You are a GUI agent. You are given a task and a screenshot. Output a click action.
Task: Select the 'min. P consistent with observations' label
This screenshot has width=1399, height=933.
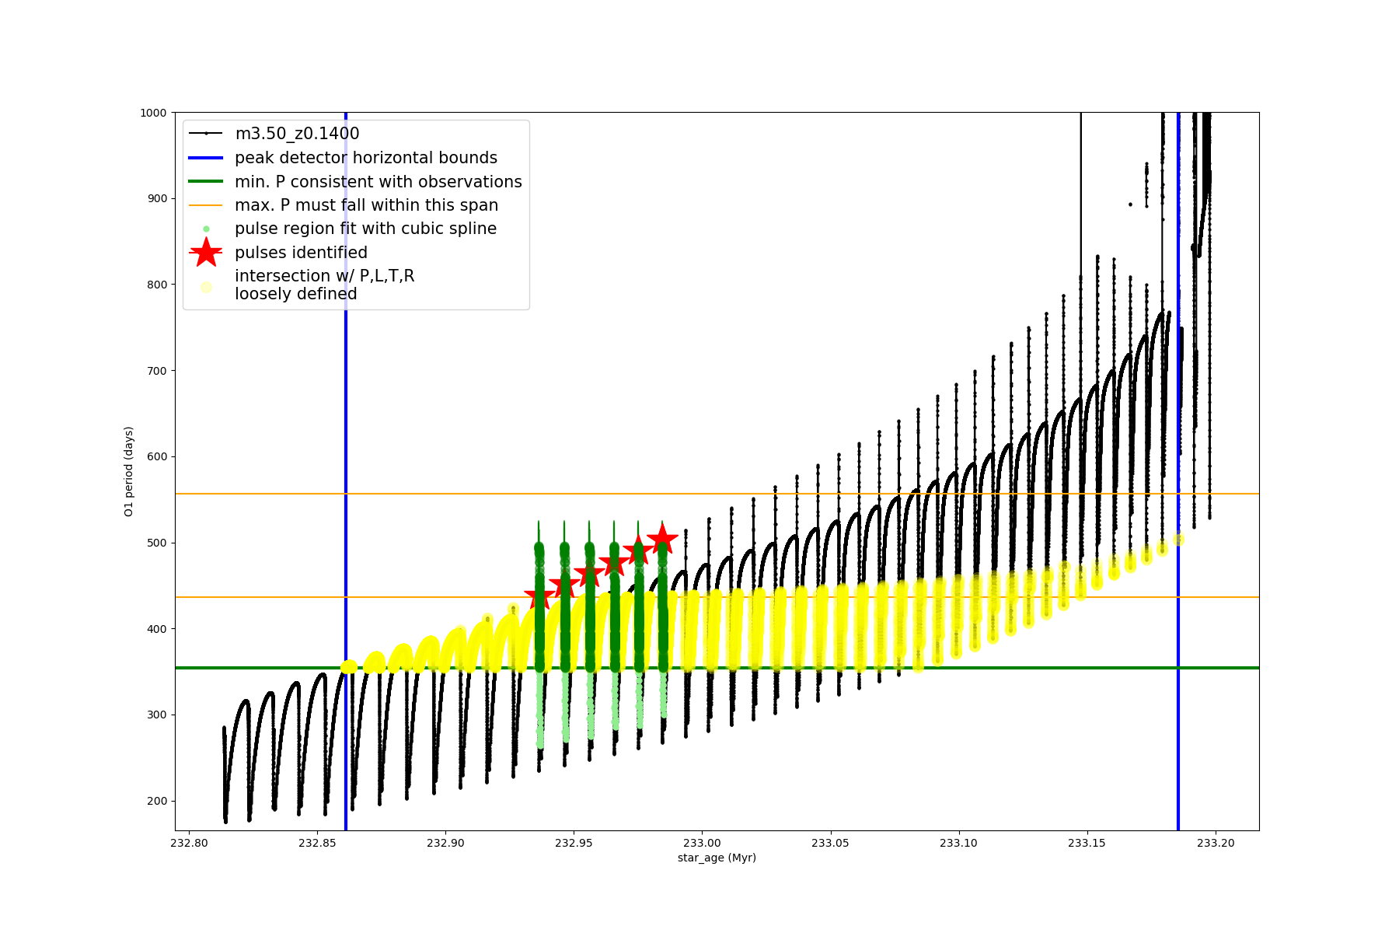tap(378, 182)
